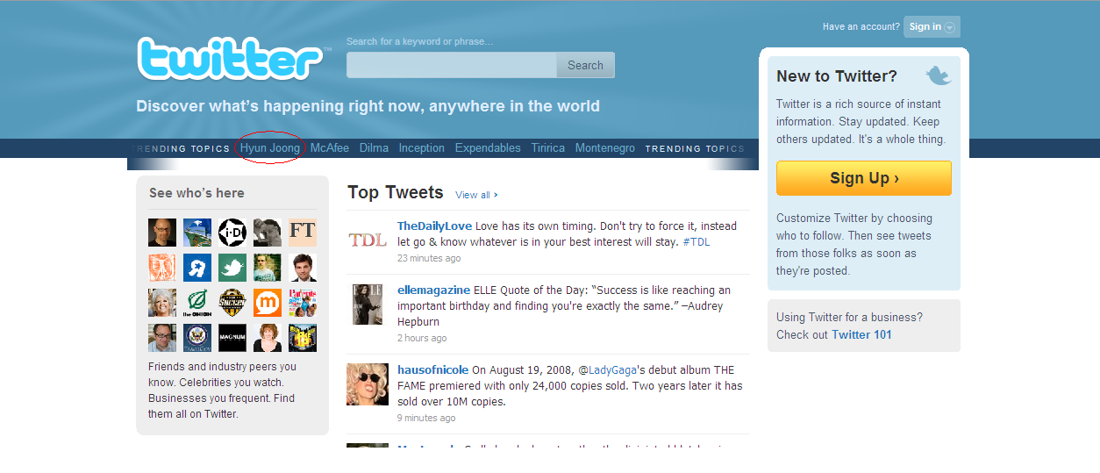Open the Parents magazine cover avatar
1100x473 pixels.
(x=303, y=303)
